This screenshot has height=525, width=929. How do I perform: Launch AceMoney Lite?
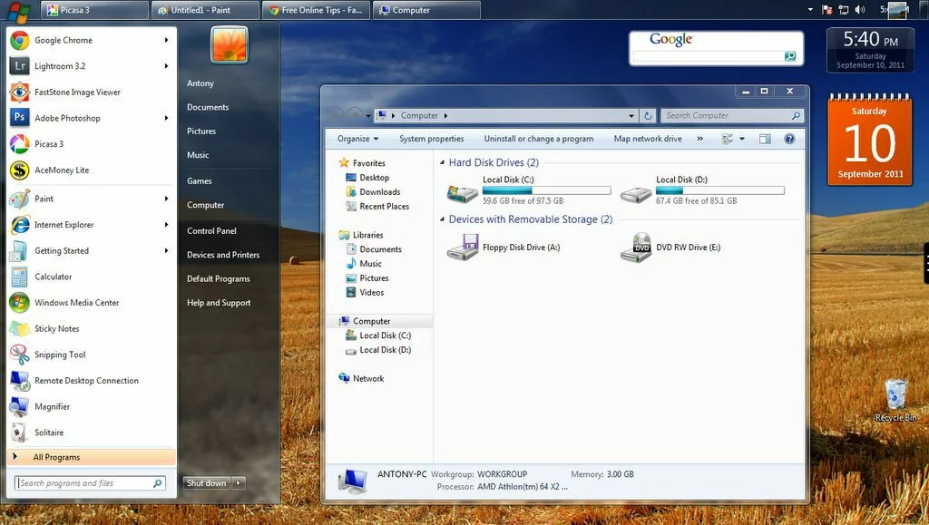pyautogui.click(x=92, y=170)
